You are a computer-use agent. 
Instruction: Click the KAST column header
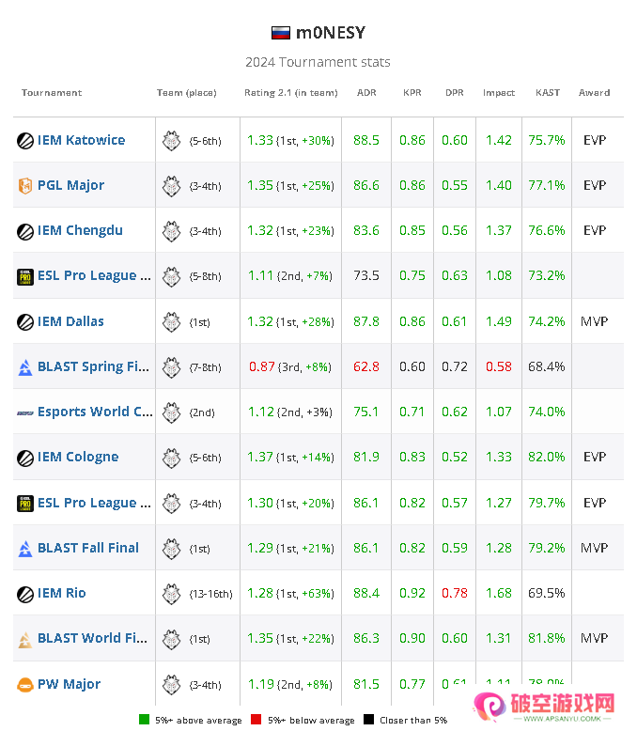pyautogui.click(x=547, y=93)
